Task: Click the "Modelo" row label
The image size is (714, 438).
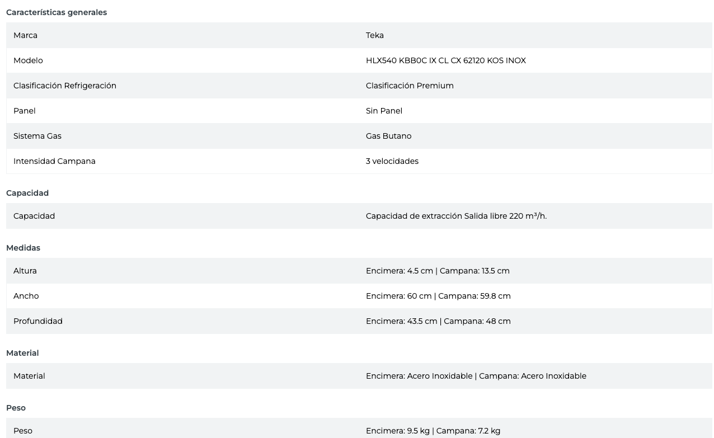Action: (x=28, y=60)
